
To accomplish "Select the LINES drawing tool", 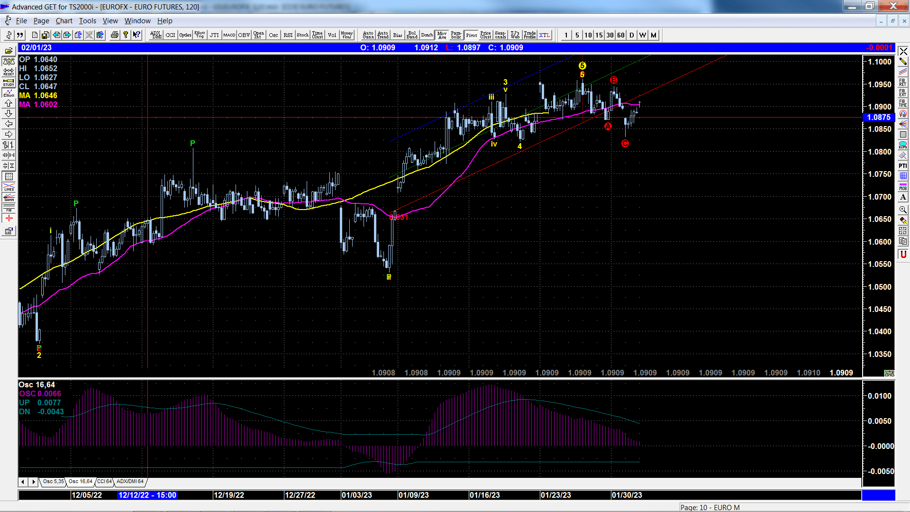I will [x=9, y=187].
